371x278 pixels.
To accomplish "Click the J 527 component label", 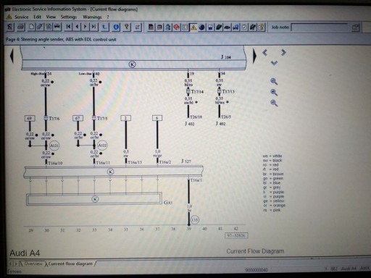I will point(186,161).
